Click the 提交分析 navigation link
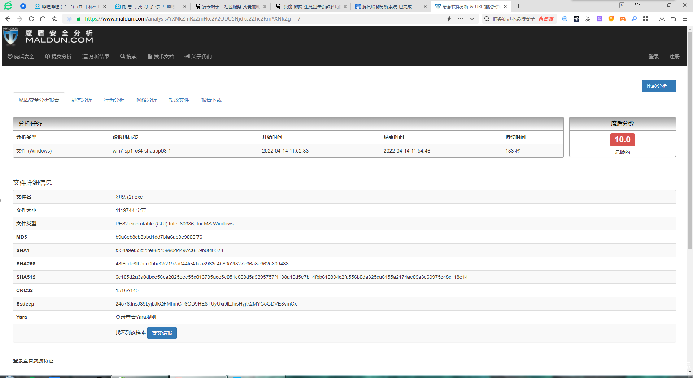 pos(58,57)
